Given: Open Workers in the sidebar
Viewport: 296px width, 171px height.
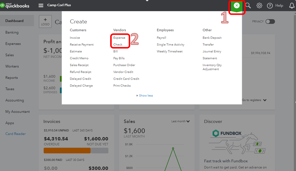Looking at the screenshot, I should point(12,66).
